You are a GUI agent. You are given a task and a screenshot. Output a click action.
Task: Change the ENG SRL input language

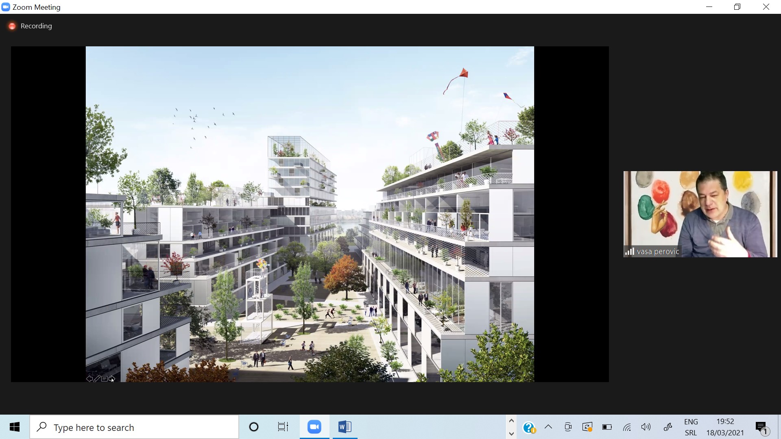tap(691, 427)
